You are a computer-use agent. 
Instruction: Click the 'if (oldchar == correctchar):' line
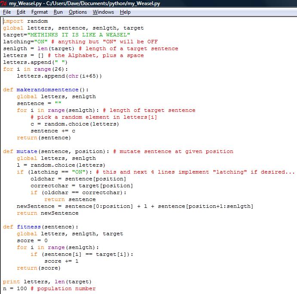point(78,193)
